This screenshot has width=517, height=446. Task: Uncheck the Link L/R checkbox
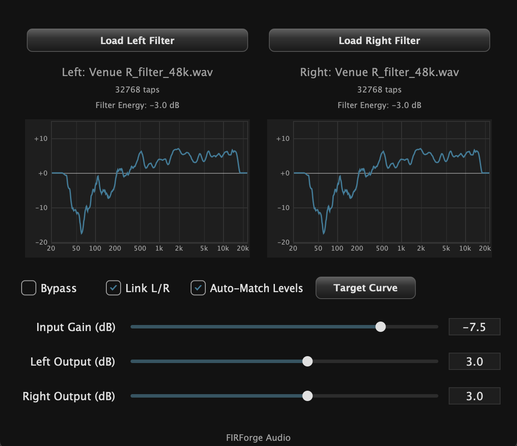point(113,288)
